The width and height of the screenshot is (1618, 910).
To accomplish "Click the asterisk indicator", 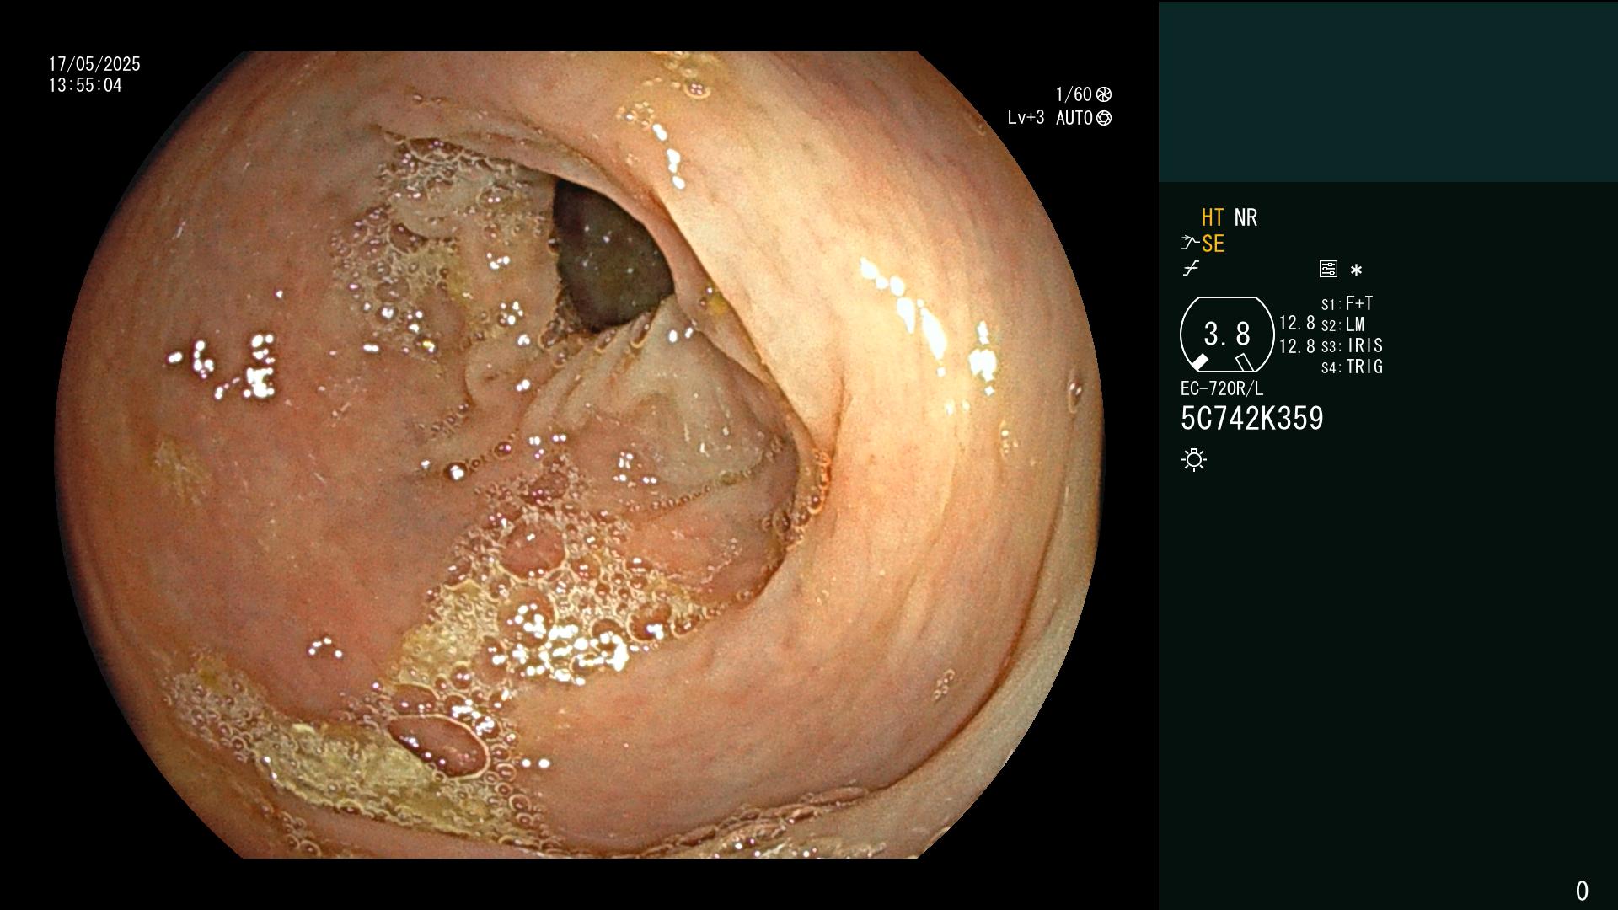I will [x=1356, y=270].
